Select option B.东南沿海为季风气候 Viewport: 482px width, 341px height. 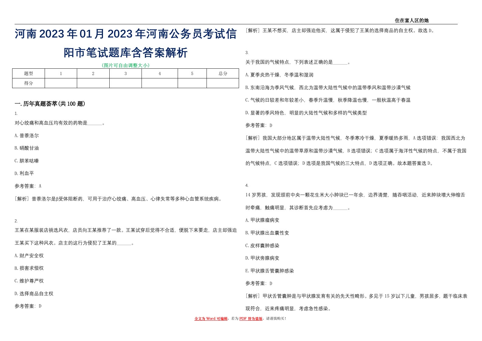click(x=328, y=88)
